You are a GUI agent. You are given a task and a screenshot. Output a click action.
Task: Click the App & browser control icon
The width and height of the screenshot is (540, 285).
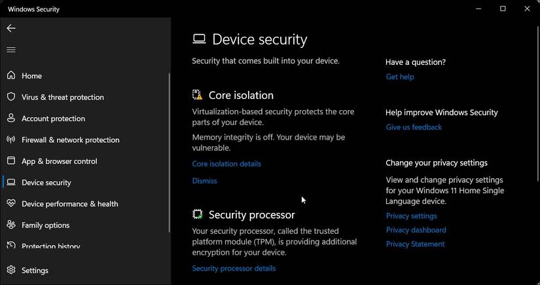pos(11,161)
